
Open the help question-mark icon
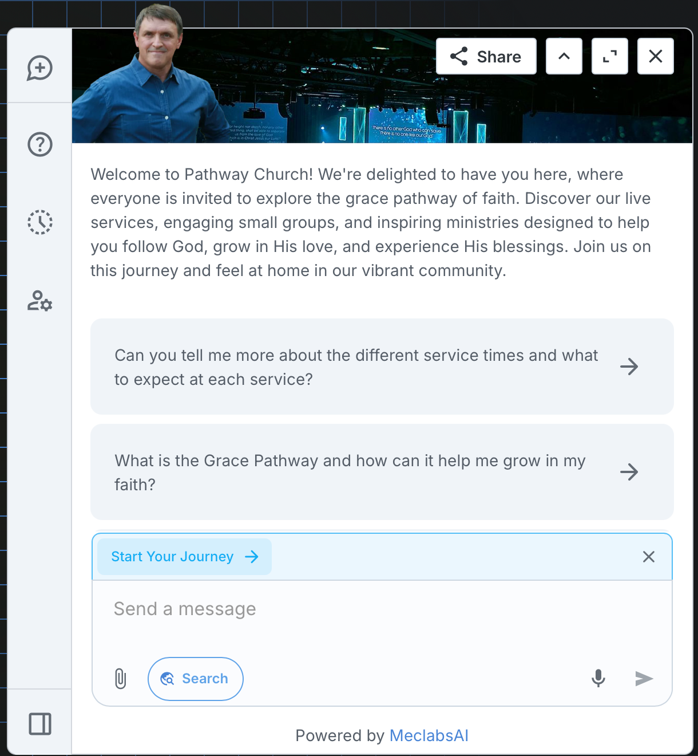40,144
